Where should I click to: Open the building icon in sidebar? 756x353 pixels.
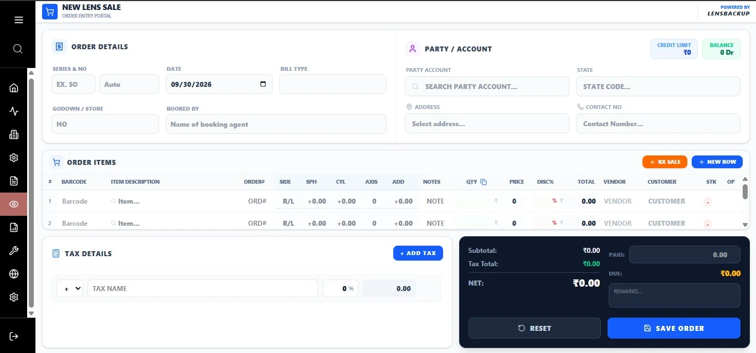point(14,134)
